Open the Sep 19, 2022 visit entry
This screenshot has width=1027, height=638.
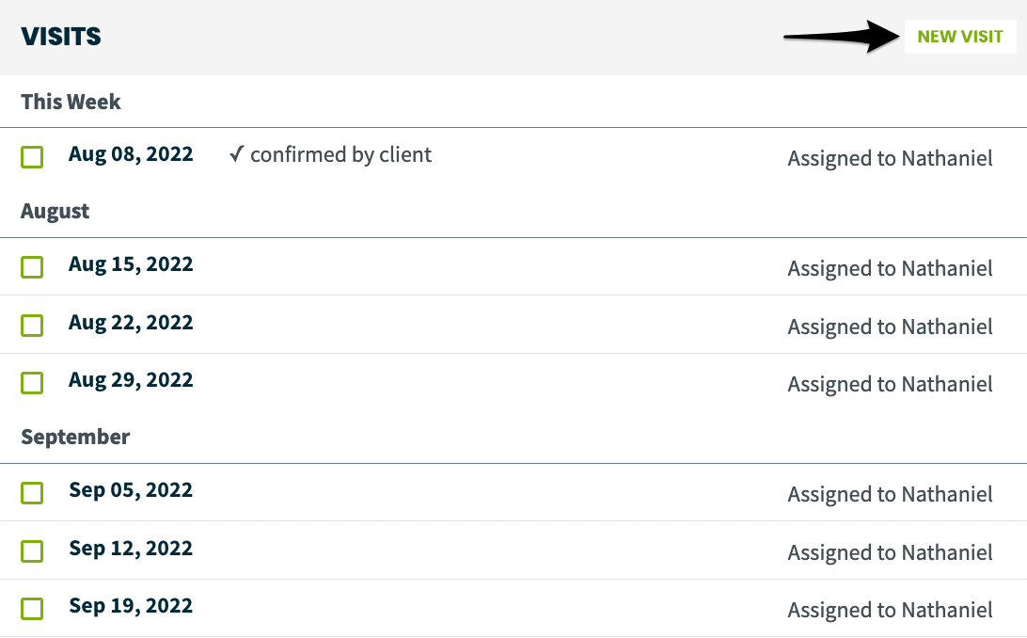tap(131, 607)
